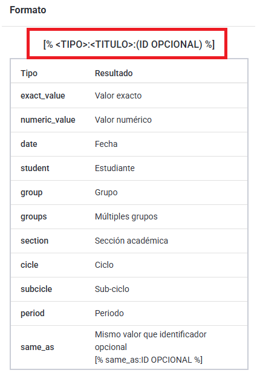Click the same_as type cell
Viewport: 257px width, 373px height.
click(37, 348)
